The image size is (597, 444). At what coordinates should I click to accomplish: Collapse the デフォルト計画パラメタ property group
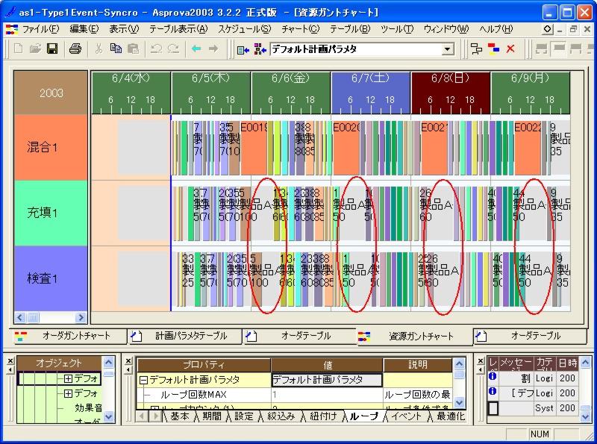(143, 380)
